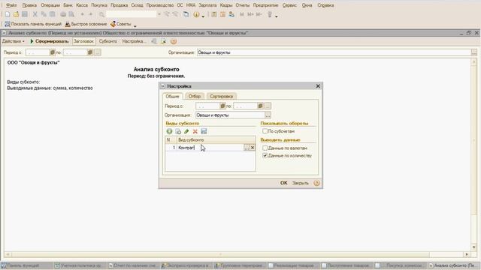Viewport: 481px width, 270px height.
Task: Click the Вид субконто column header
Action: point(216,140)
